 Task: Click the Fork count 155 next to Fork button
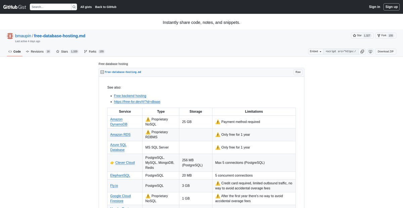point(391,36)
